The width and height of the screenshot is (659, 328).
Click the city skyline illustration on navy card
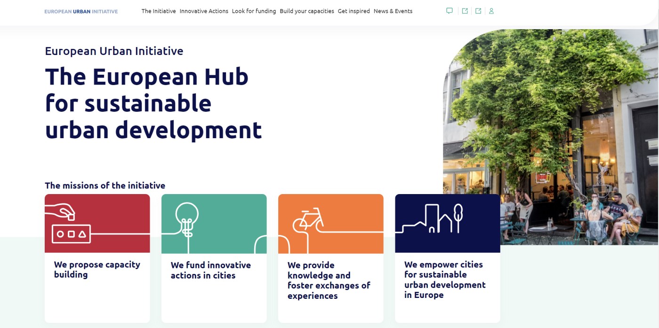point(430,219)
